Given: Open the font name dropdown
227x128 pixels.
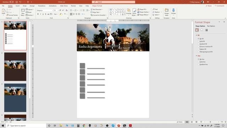Looking at the screenshot, I should click(53, 10).
